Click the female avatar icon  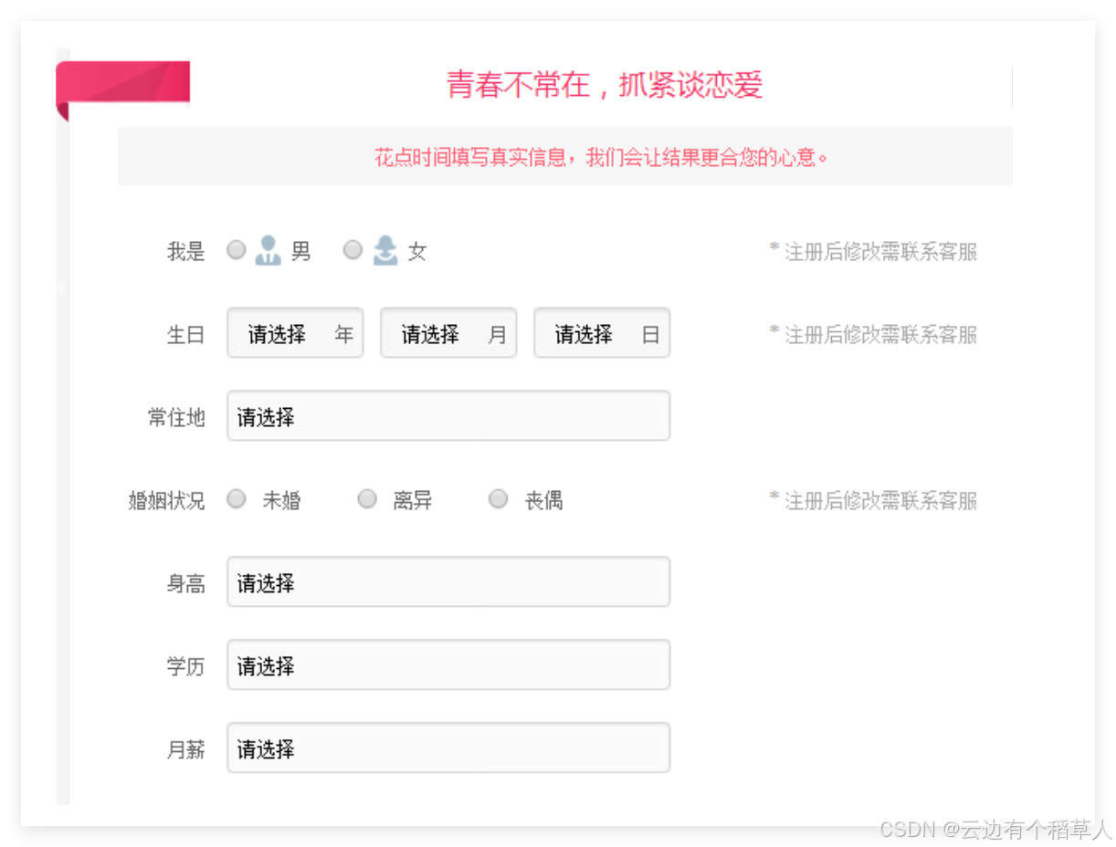pos(385,250)
